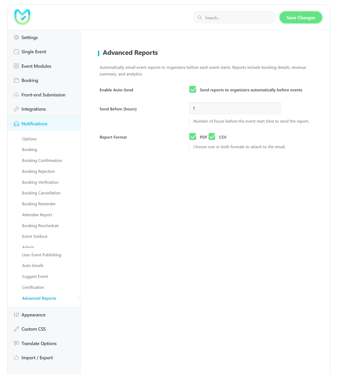Open Auto Emails notification
Screen dimensions: 338x374
[32, 266]
